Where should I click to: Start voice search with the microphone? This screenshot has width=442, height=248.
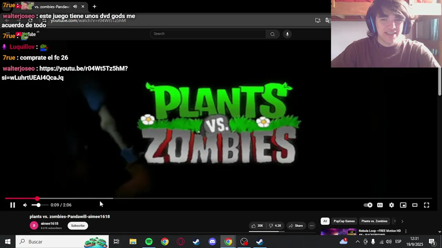[287, 34]
